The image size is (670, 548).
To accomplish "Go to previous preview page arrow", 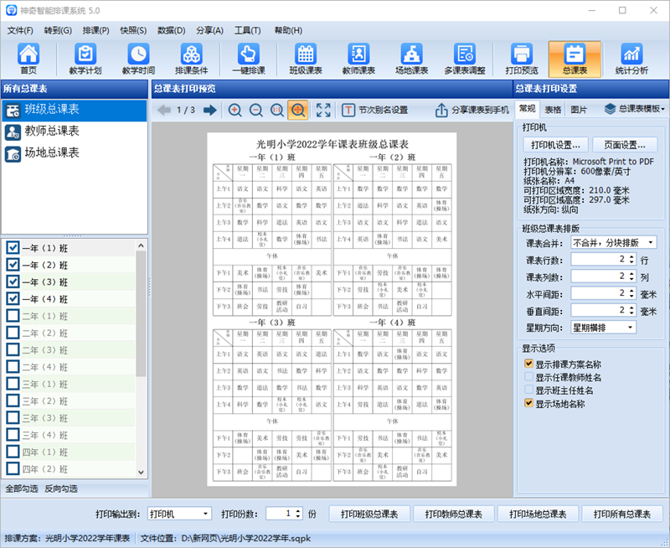I will pyautogui.click(x=164, y=111).
